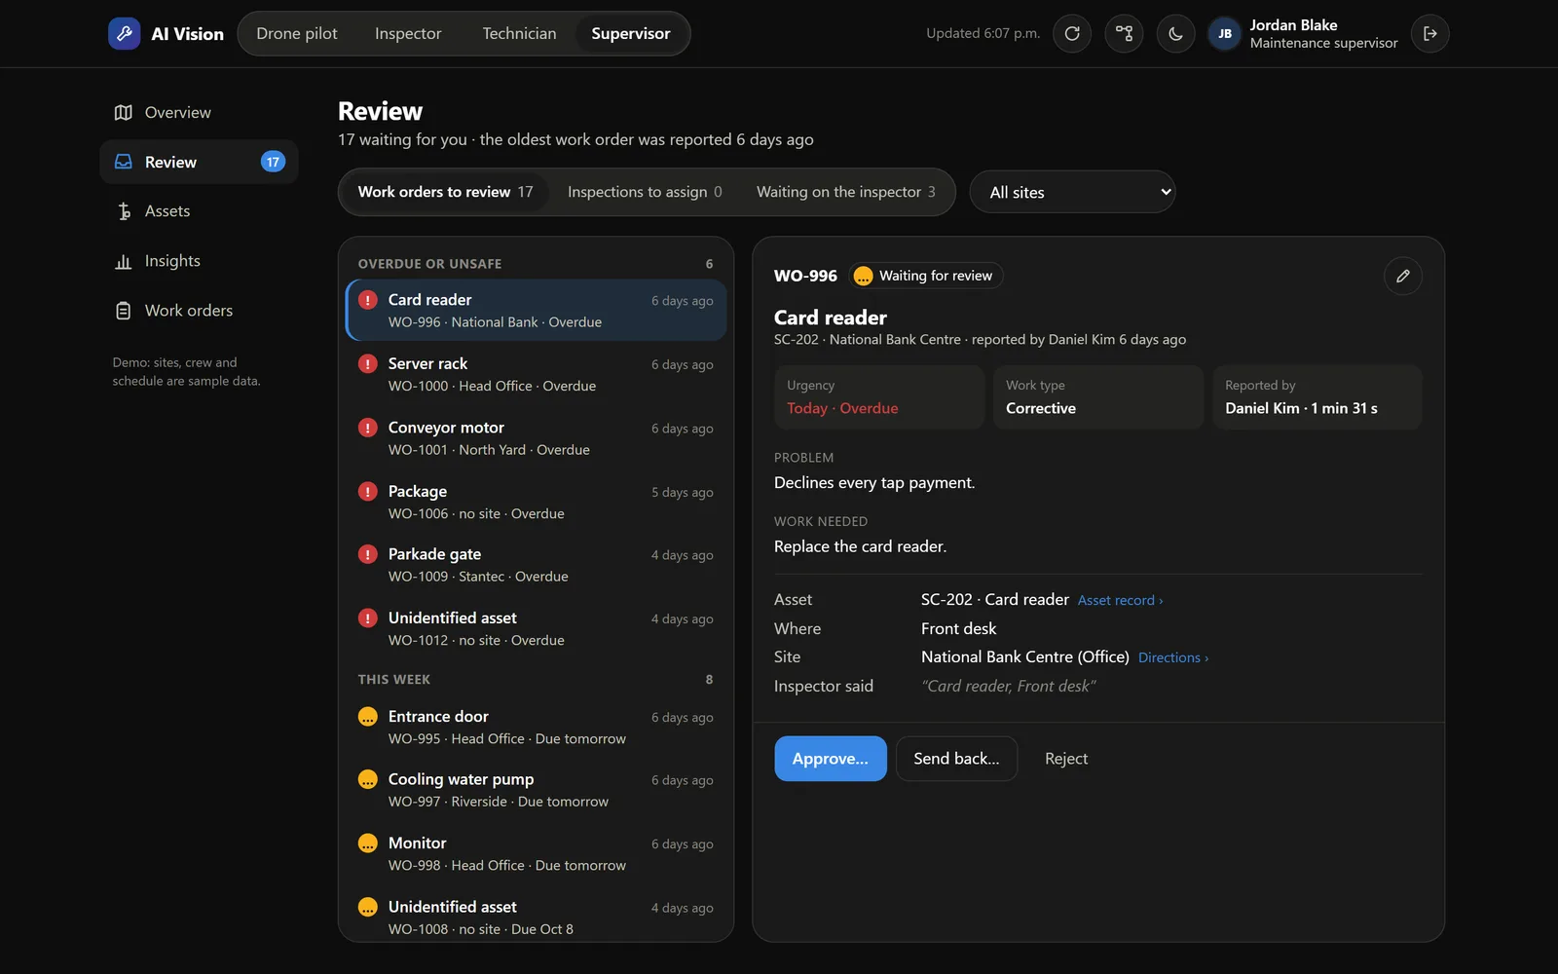Toggle dark mode moon icon
The height and width of the screenshot is (974, 1558).
tap(1175, 33)
